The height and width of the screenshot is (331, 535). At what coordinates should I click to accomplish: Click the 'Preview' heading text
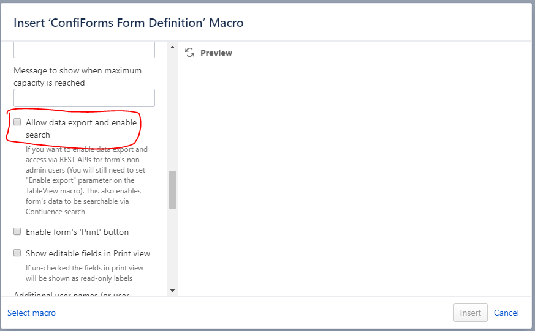pos(216,53)
